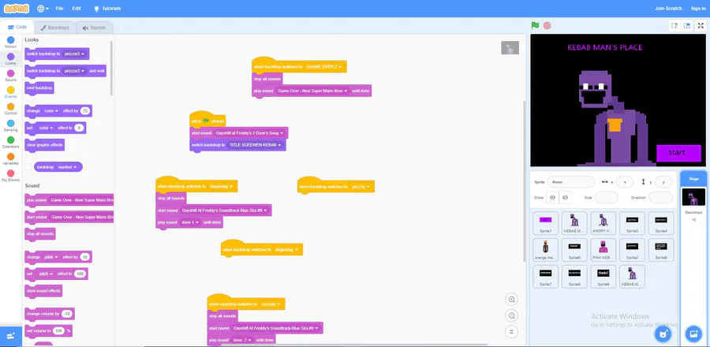Image resolution: width=710 pixels, height=347 pixels.
Task: Click the sprite Direction field
Action: coord(660,198)
